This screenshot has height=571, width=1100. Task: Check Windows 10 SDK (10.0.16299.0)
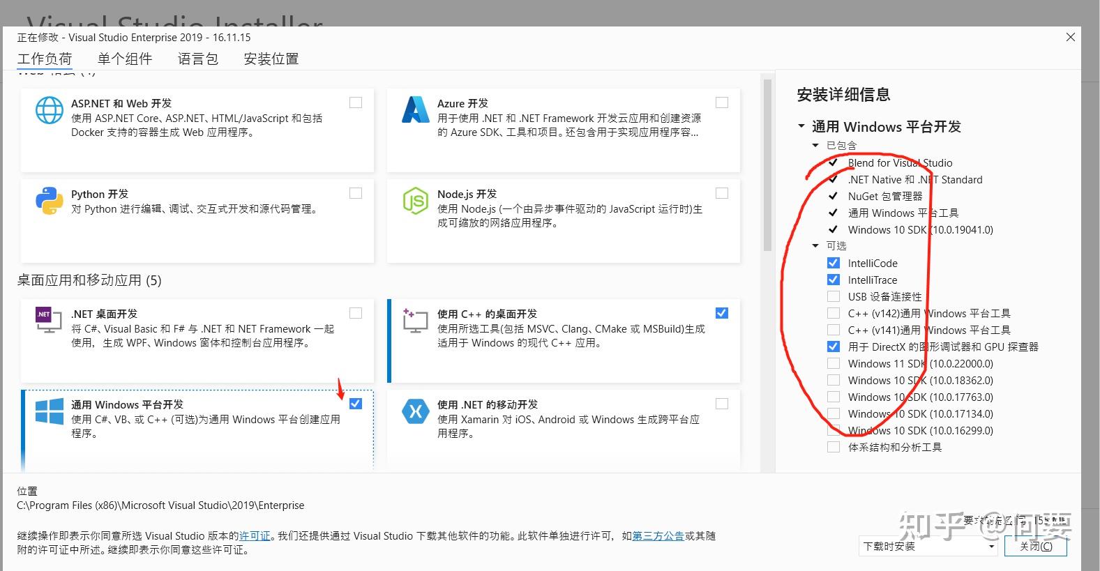coord(834,430)
